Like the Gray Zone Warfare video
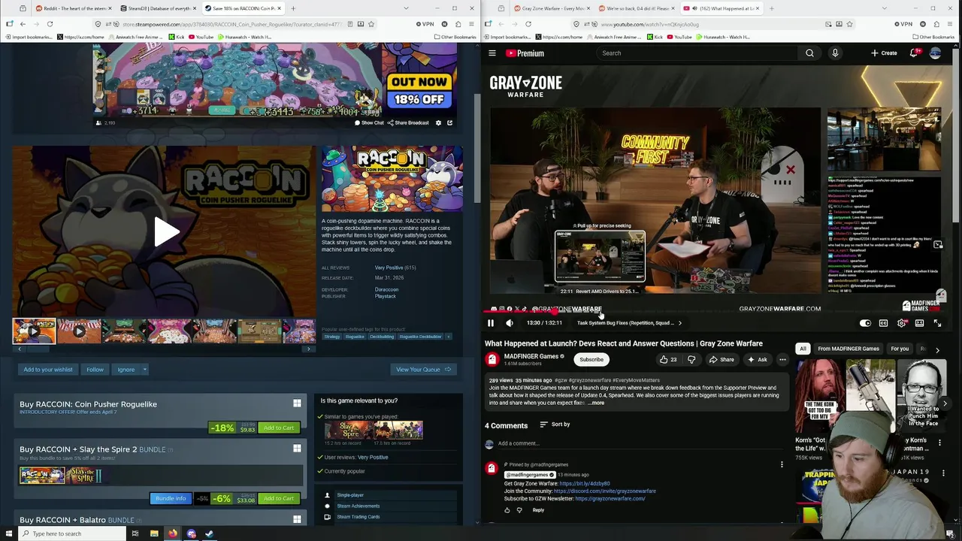Screen dimensions: 962x541 coord(667,360)
